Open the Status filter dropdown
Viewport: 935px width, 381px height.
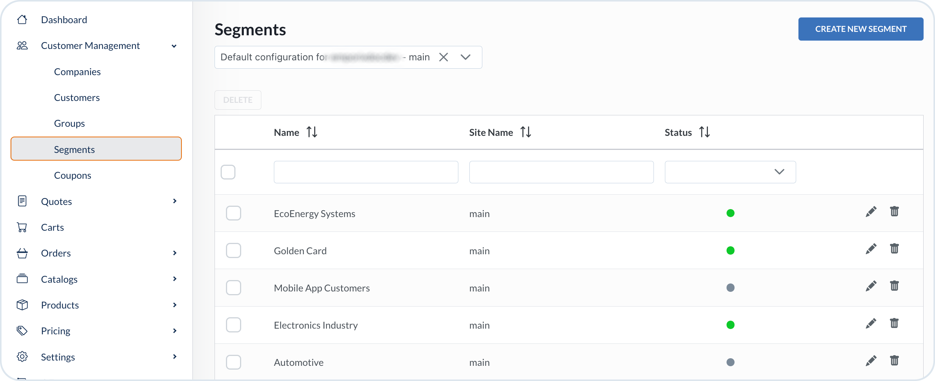coord(730,172)
